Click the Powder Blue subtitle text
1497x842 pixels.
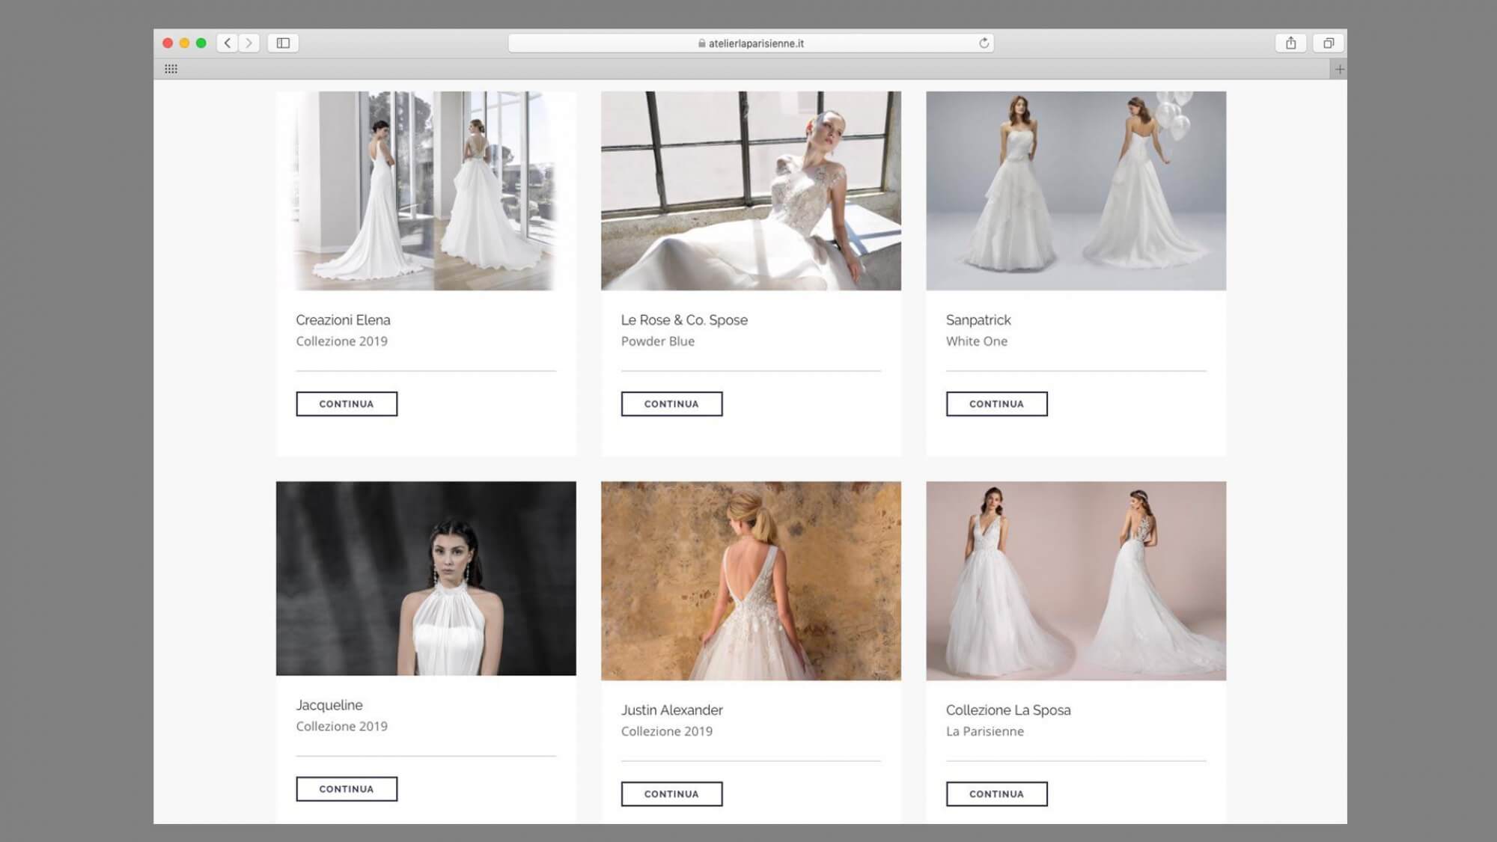(x=657, y=341)
